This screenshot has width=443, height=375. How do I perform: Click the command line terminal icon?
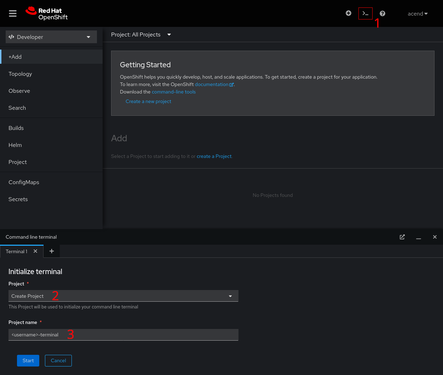366,13
